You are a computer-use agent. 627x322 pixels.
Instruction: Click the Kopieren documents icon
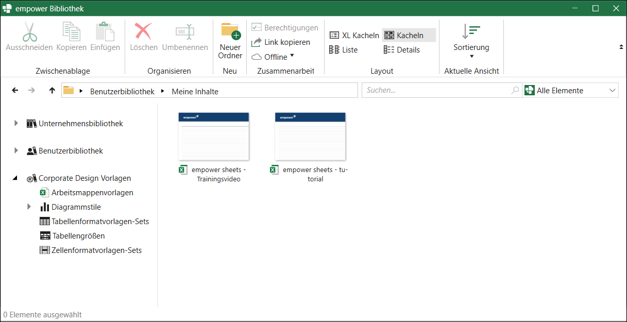[71, 31]
